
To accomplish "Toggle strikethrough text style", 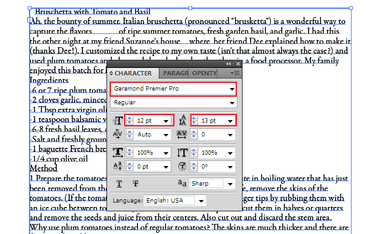I will [x=135, y=184].
